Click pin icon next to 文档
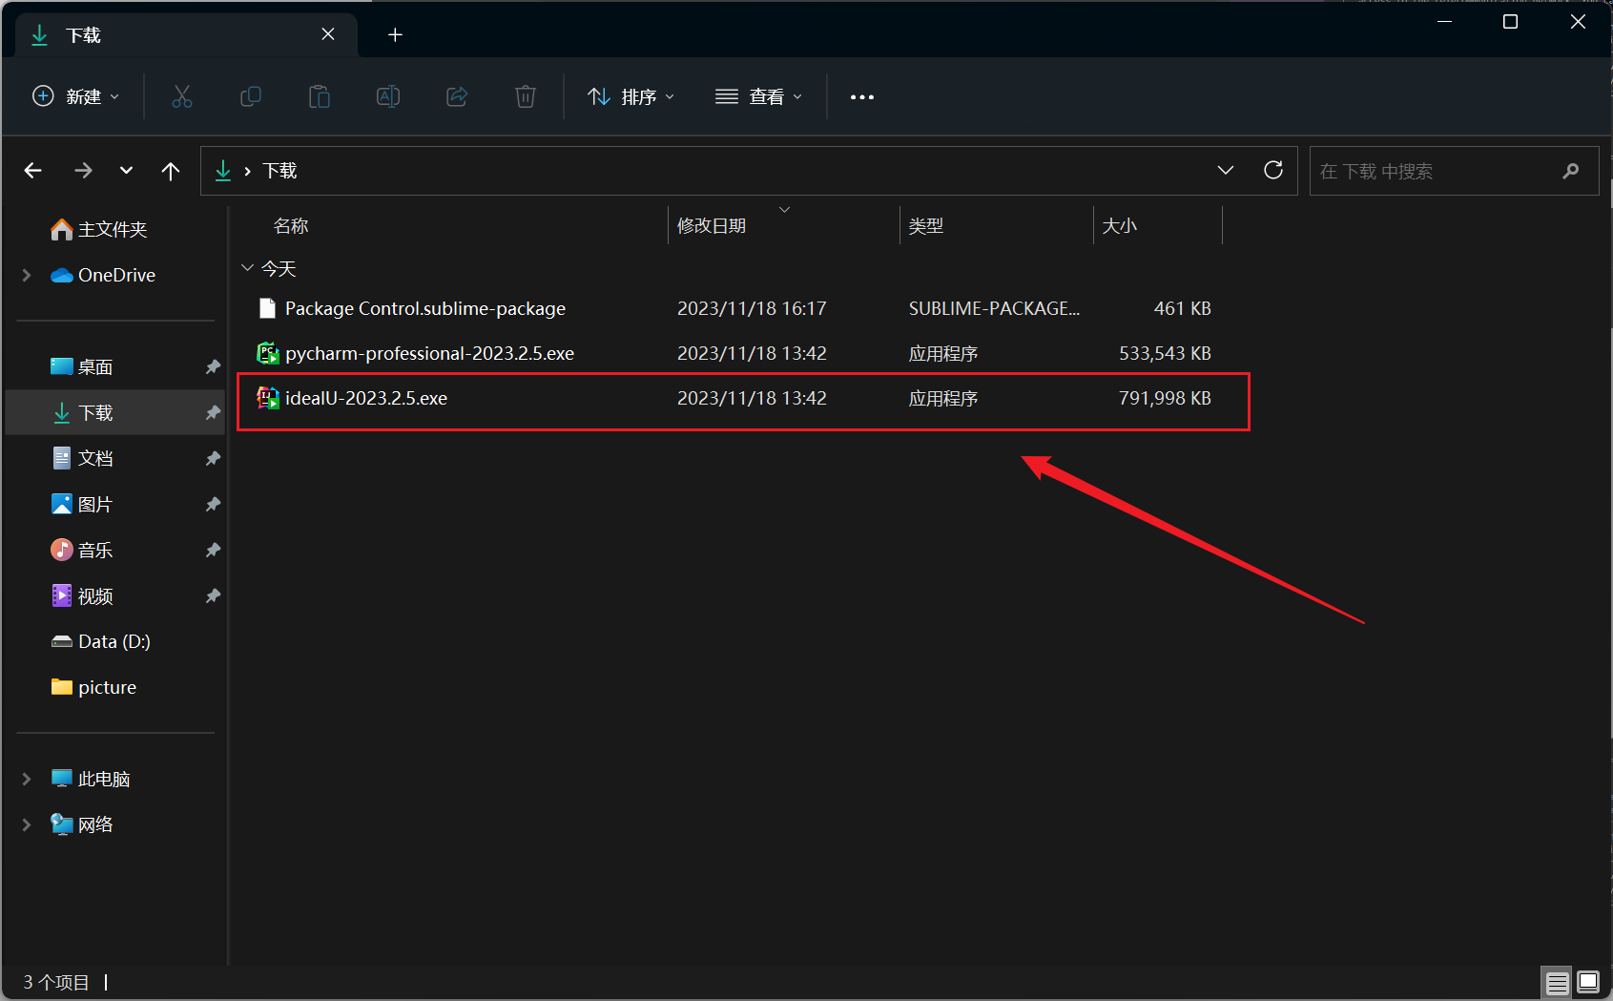The width and height of the screenshot is (1613, 1001). [213, 458]
